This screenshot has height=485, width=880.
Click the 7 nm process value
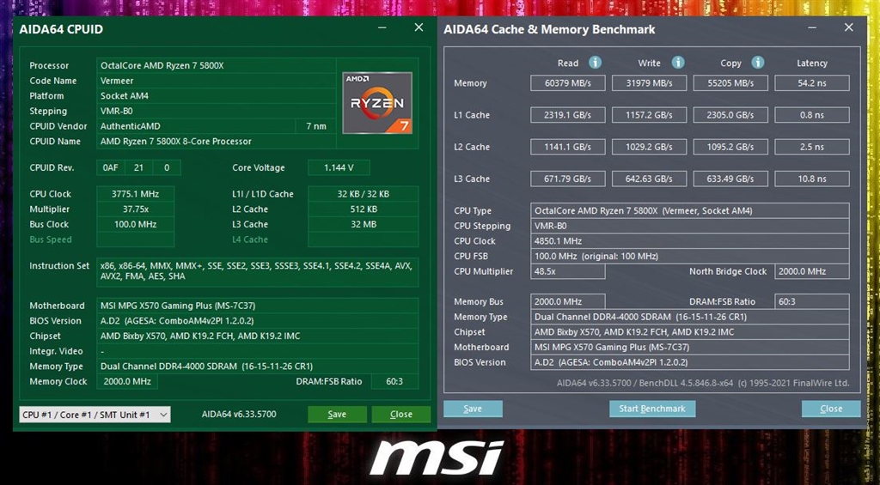click(x=316, y=126)
